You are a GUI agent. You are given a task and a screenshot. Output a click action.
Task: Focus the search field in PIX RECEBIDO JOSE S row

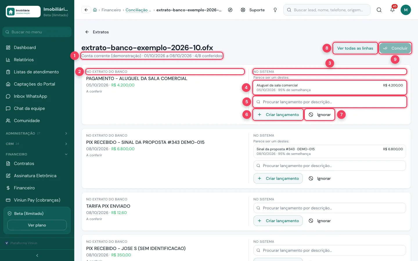pos(329,250)
